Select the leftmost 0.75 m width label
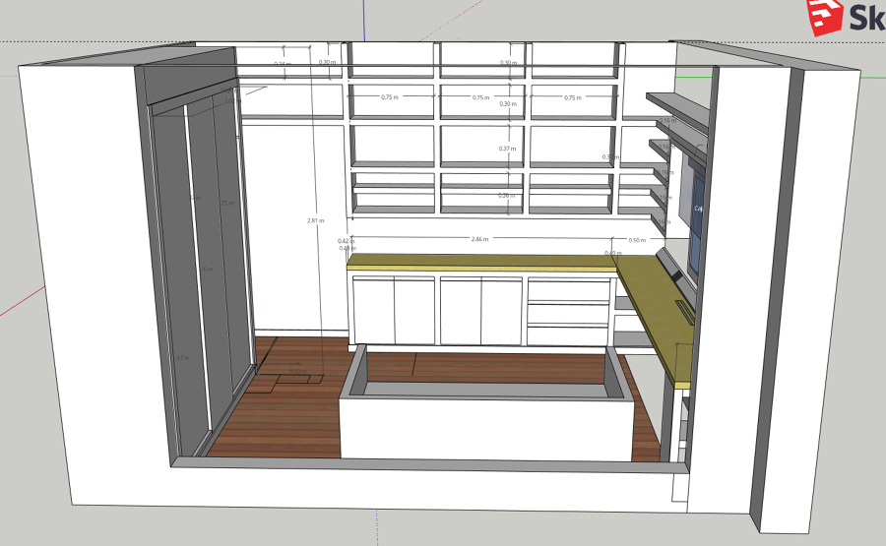The image size is (886, 546). click(x=389, y=97)
